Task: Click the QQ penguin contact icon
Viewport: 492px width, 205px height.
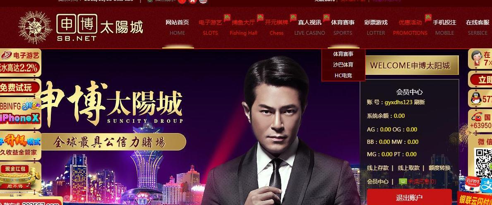Action: [x=476, y=99]
